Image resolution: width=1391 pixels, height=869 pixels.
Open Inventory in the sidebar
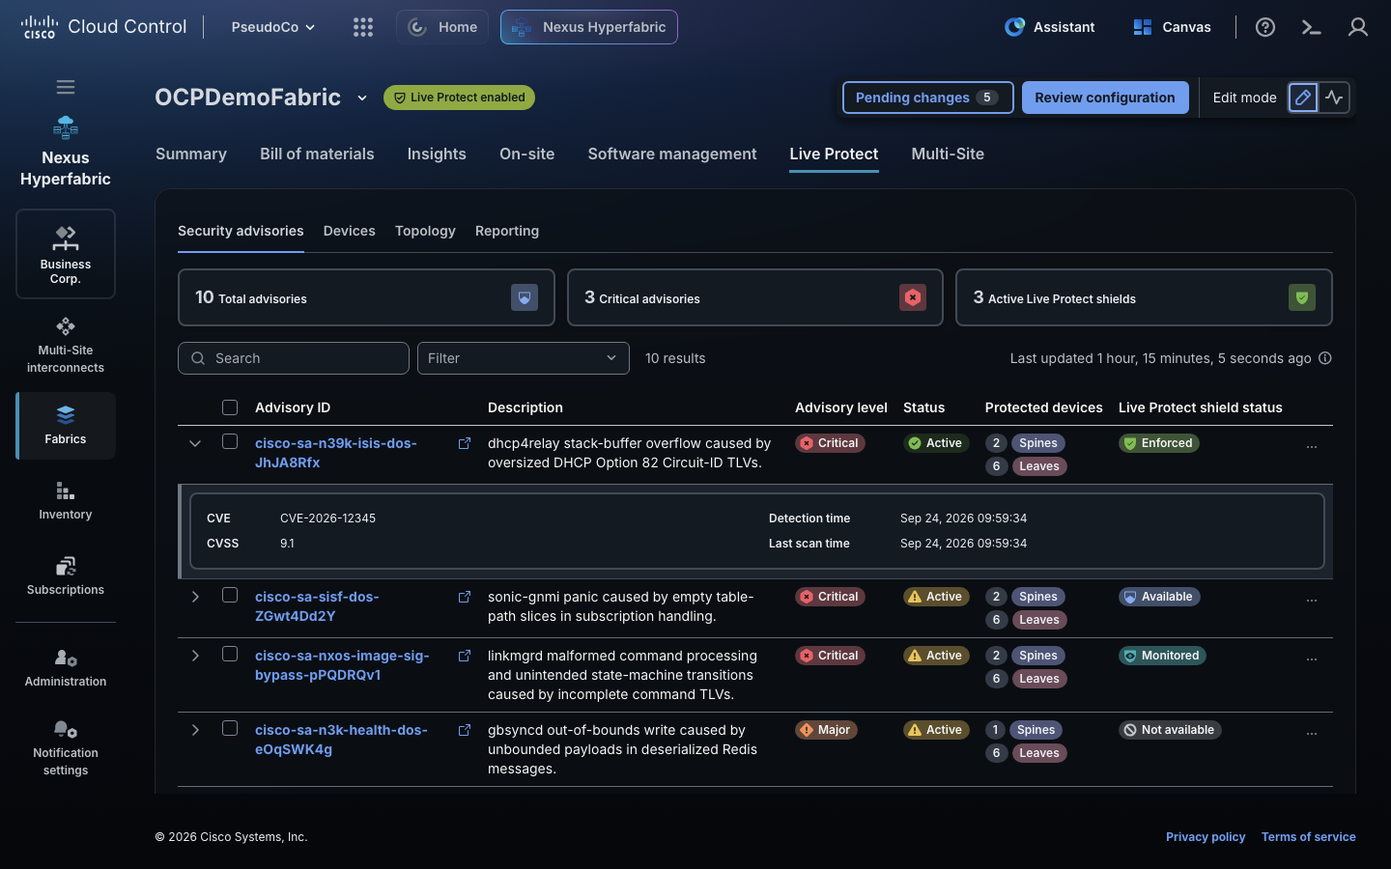pos(66,501)
